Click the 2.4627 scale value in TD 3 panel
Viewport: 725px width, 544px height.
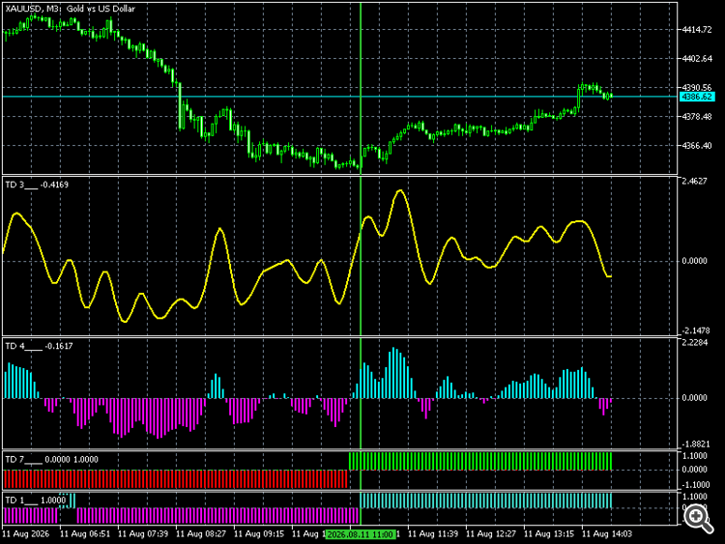(694, 182)
